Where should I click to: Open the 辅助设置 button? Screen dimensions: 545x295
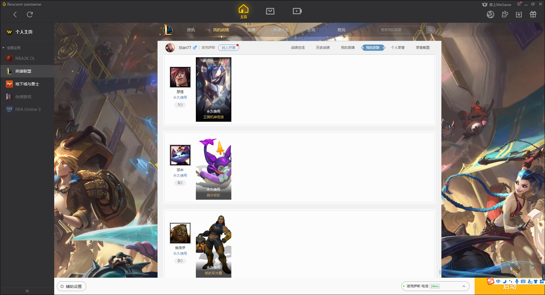point(72,286)
